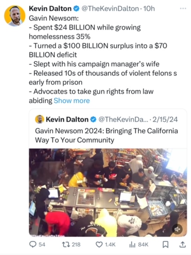This screenshot has height=255, width=191.
Task: View analytics bar chart icon showing 84K
Action: click(x=132, y=244)
